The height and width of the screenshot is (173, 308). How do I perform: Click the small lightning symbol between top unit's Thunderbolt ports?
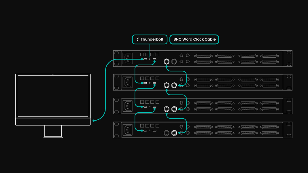[x=150, y=59]
